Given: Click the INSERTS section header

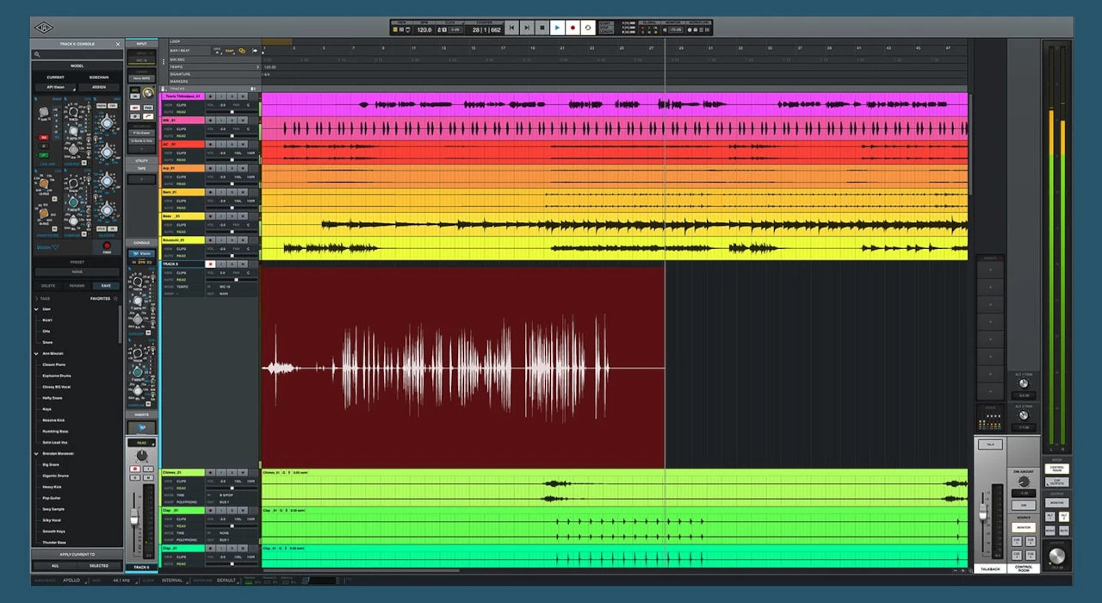Looking at the screenshot, I should point(142,414).
